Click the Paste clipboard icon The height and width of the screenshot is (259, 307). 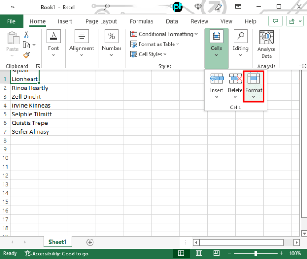pos(13,38)
